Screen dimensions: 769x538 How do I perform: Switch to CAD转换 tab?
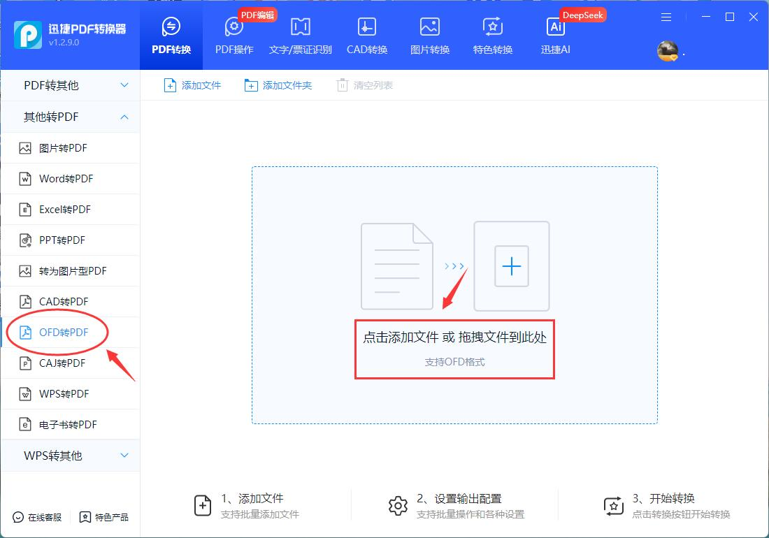[367, 35]
